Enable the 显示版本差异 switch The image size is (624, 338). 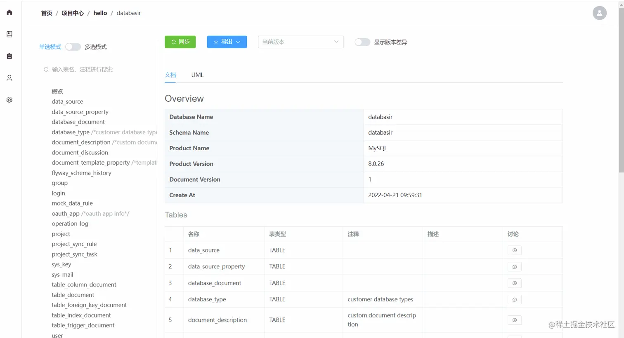point(362,42)
